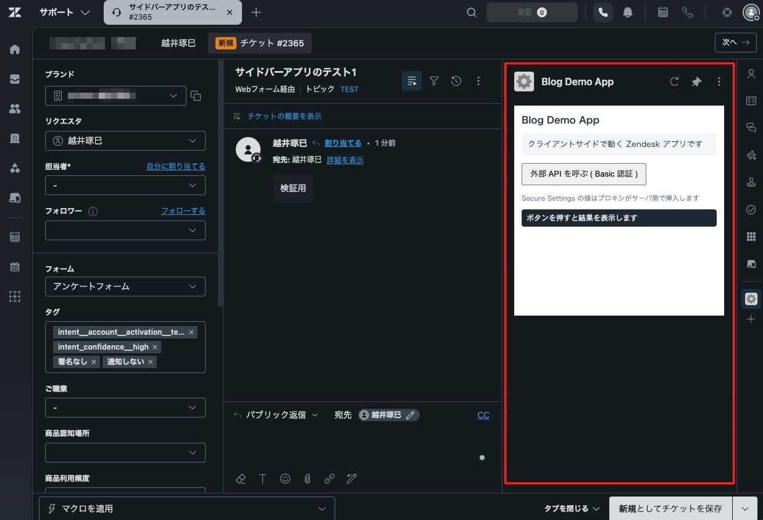The height and width of the screenshot is (520, 763).
Task: Open the Customers icon in left sidebar
Action: (x=15, y=109)
